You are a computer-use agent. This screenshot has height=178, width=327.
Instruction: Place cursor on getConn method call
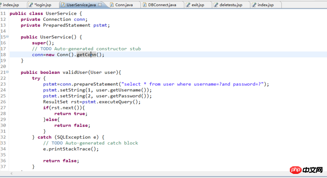tap(87, 55)
